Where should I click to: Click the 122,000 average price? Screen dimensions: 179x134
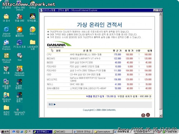117,59
